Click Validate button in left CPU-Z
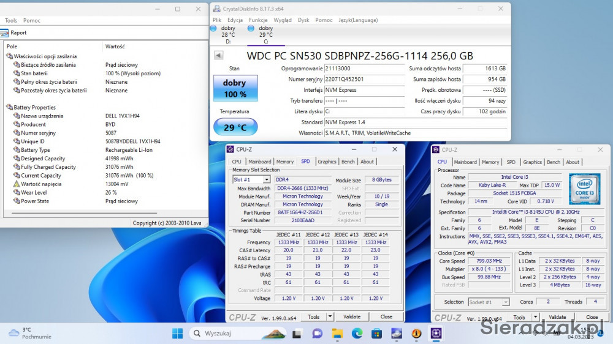The width and height of the screenshot is (613, 344). (x=352, y=316)
